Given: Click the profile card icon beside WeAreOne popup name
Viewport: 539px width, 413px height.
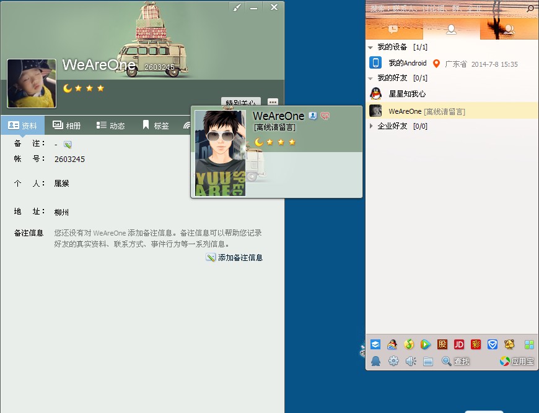Looking at the screenshot, I should click(312, 116).
